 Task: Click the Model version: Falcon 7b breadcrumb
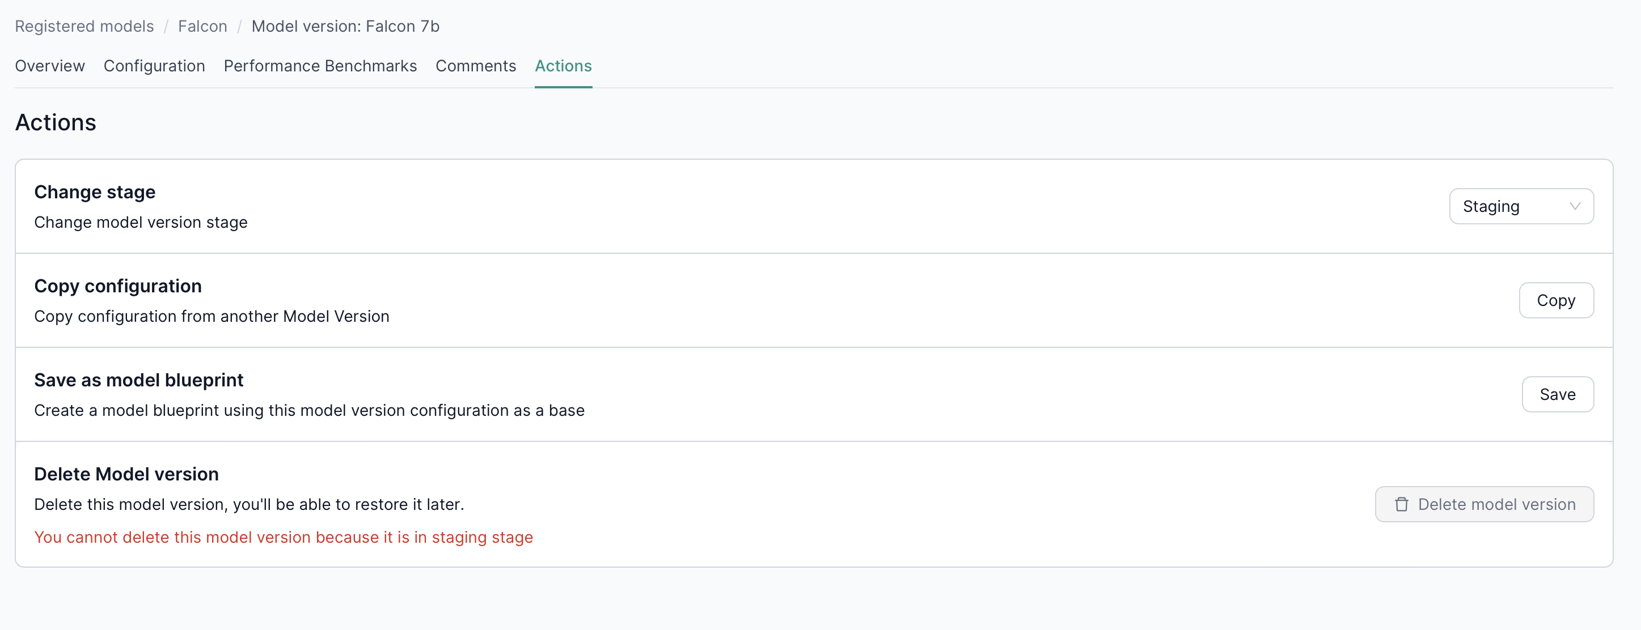click(x=345, y=26)
